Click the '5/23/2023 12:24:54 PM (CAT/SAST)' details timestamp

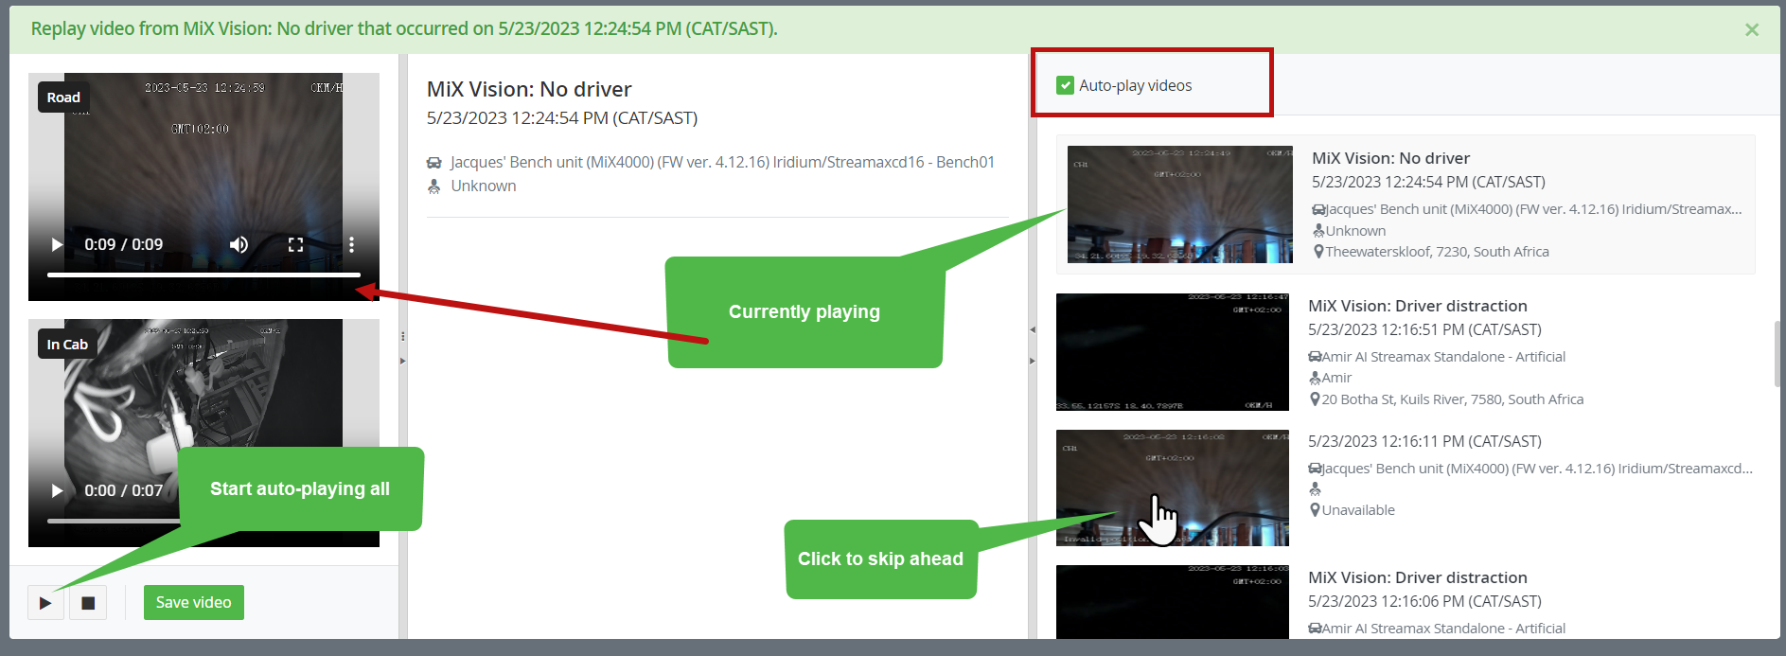pos(562,118)
